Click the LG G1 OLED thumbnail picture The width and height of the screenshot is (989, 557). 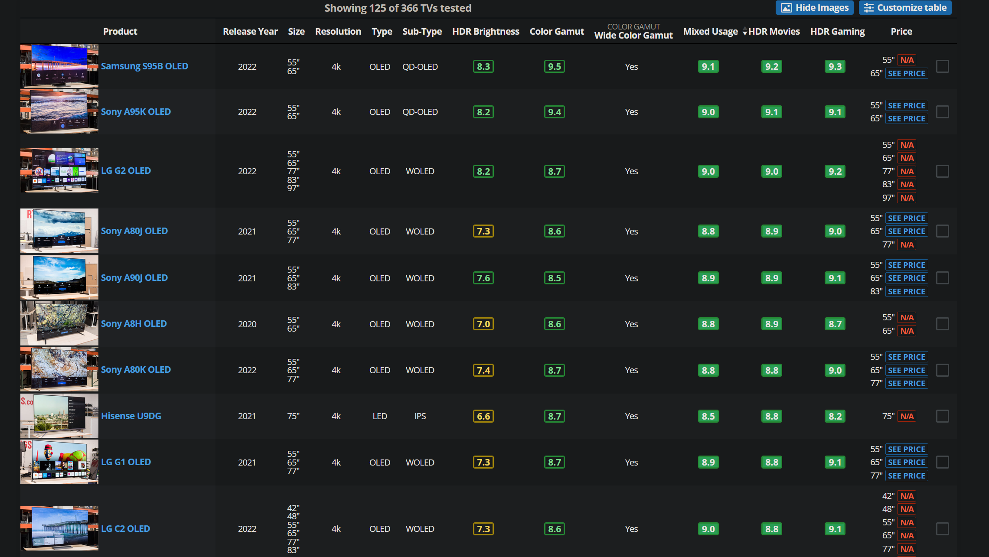click(59, 462)
